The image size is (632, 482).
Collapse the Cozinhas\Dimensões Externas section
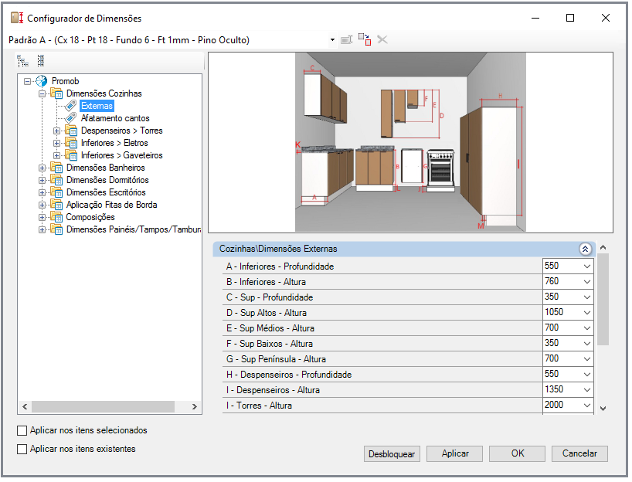585,249
